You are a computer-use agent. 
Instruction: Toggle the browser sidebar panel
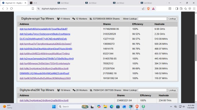pyautogui.click(x=177, y=9)
